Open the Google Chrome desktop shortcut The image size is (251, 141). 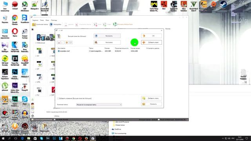point(15,20)
